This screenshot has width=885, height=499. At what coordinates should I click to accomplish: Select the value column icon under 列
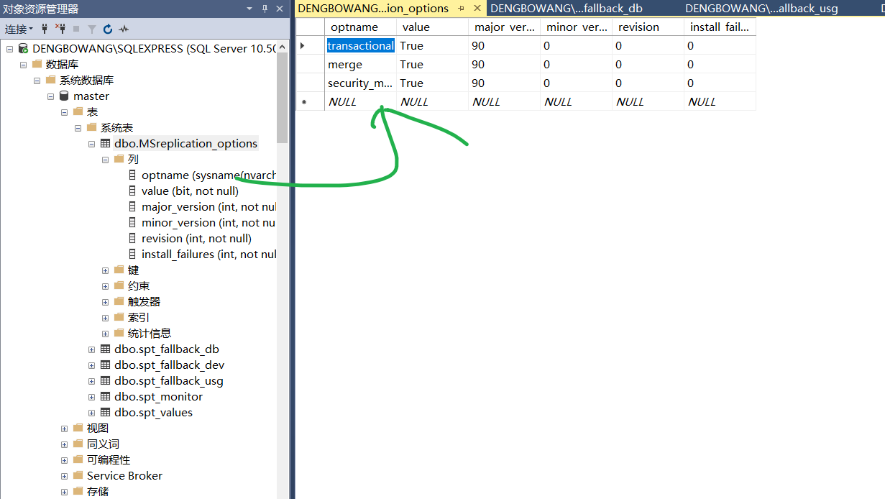pos(133,191)
